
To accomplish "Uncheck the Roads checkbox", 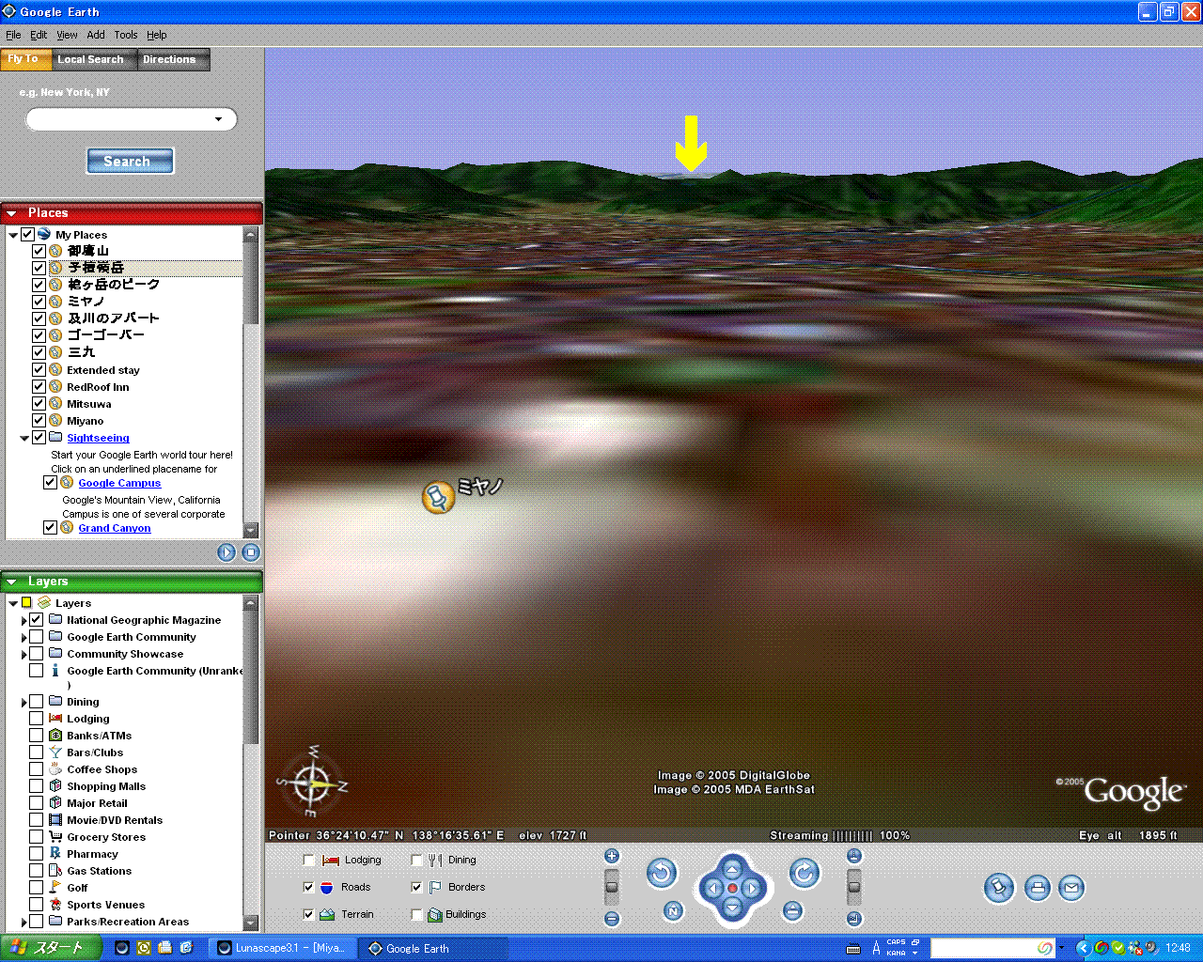I will tap(308, 887).
